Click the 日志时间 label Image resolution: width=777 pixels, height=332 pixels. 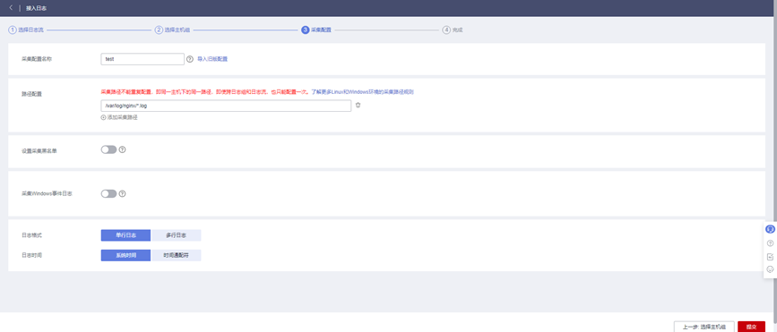click(x=31, y=256)
